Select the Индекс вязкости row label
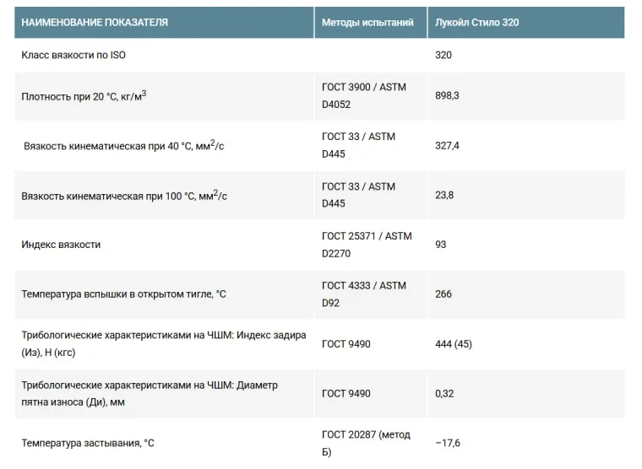642x469 pixels. coord(61,245)
